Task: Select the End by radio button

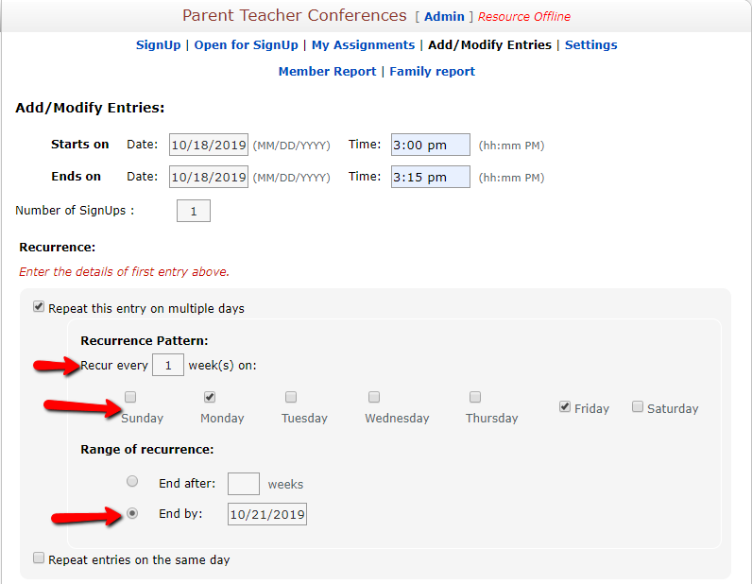Action: pos(132,513)
